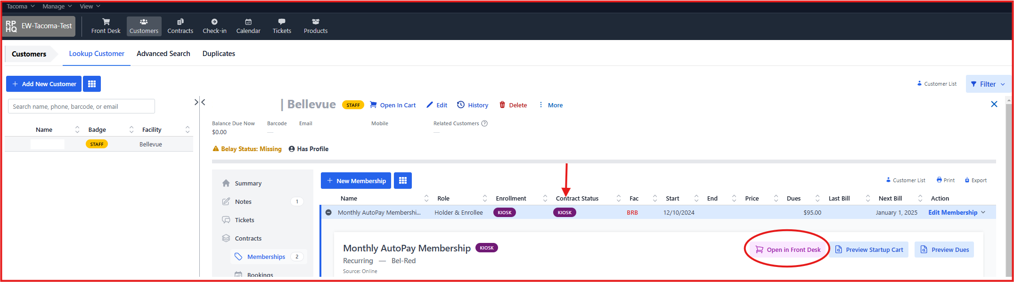The width and height of the screenshot is (1014, 282).
Task: Open grid view next to Add New Customer
Action: (92, 84)
